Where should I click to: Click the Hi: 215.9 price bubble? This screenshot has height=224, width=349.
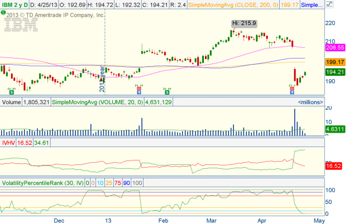coord(244,23)
